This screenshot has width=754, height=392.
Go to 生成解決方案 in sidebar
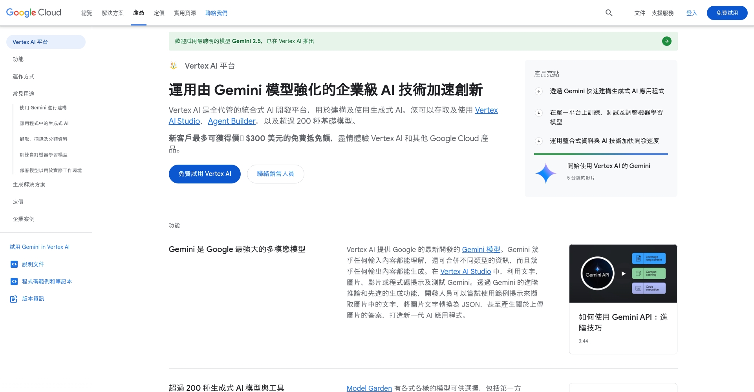[x=29, y=185]
